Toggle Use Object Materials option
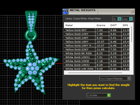The height and width of the screenshot is (105, 140). pos(115,78)
